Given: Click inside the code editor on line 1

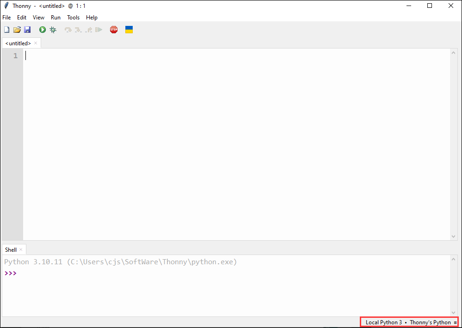Looking at the screenshot, I should [x=231, y=56].
